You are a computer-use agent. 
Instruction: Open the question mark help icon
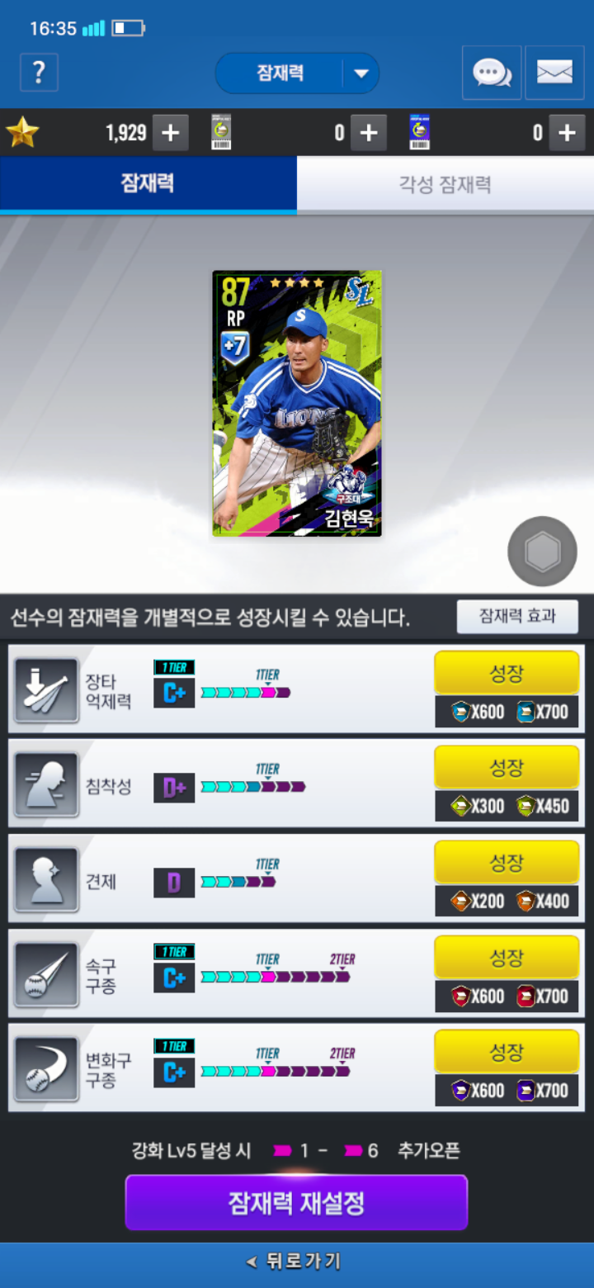39,73
